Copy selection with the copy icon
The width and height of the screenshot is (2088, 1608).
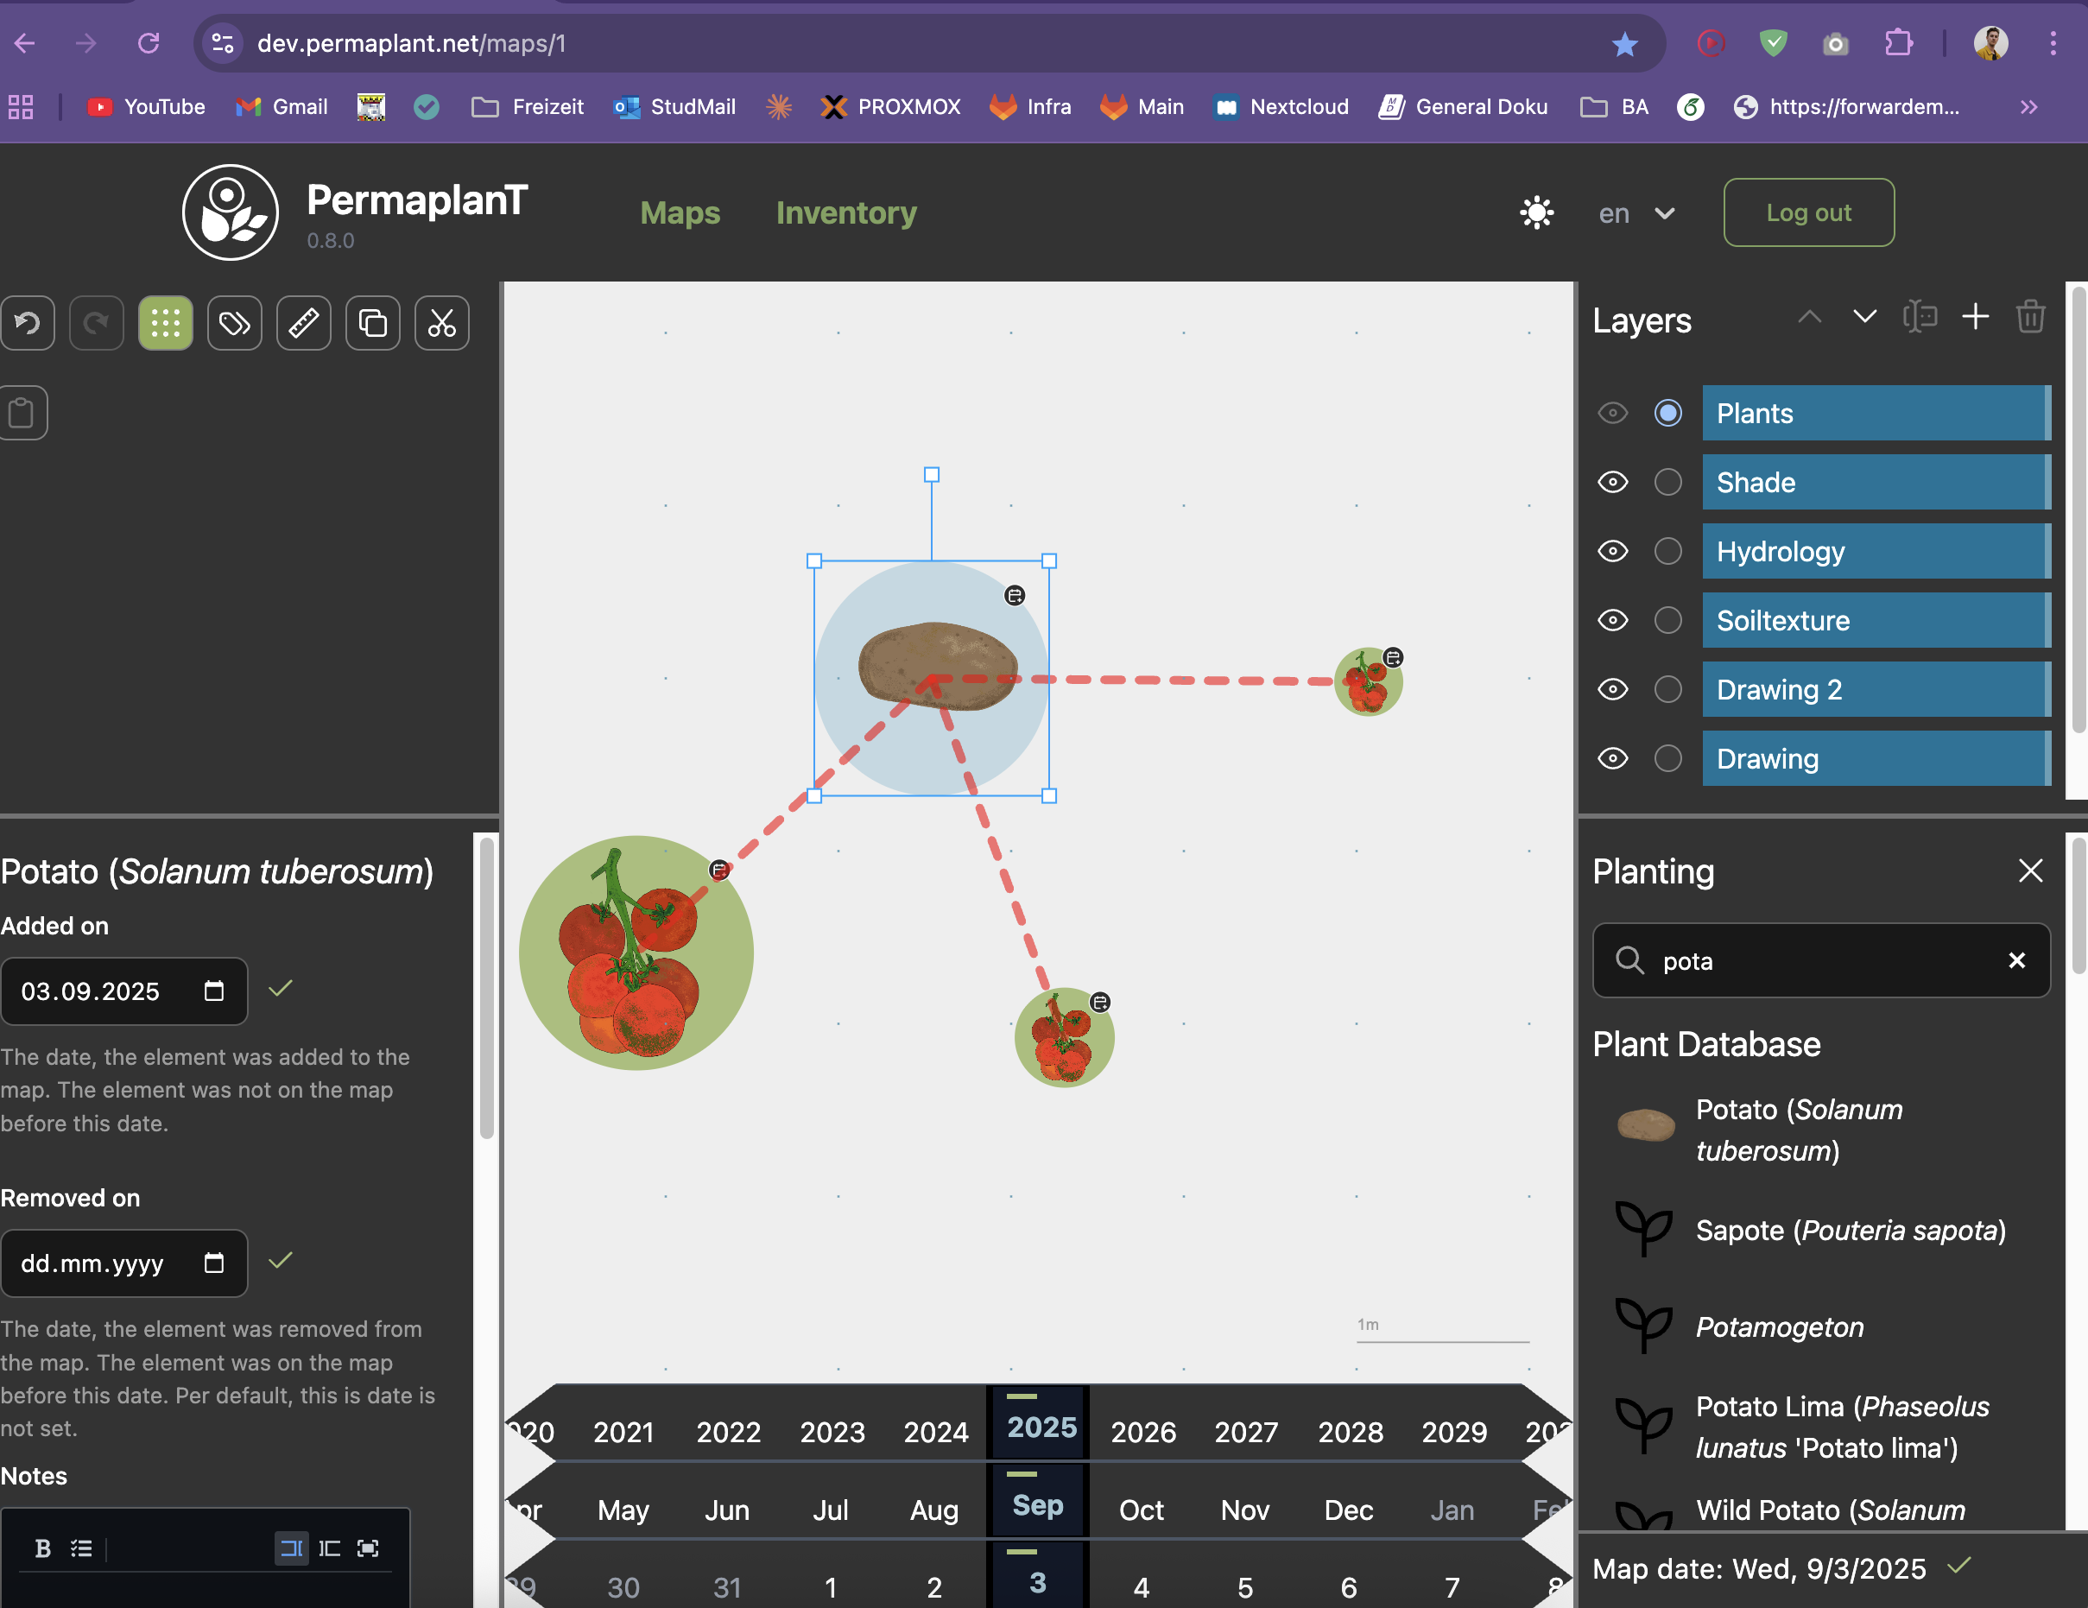(372, 323)
